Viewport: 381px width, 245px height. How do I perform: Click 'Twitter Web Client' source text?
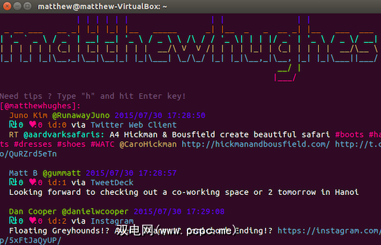pyautogui.click(x=133, y=125)
